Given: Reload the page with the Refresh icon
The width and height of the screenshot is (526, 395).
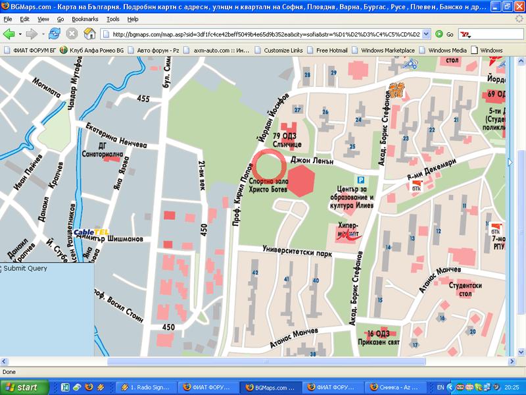Looking at the screenshot, I should tap(57, 34).
